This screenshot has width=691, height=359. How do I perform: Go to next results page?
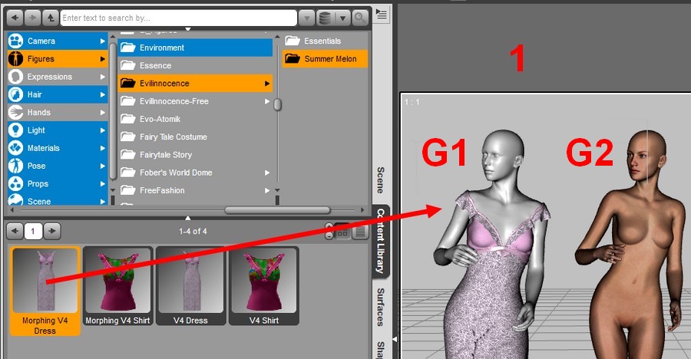(x=52, y=231)
